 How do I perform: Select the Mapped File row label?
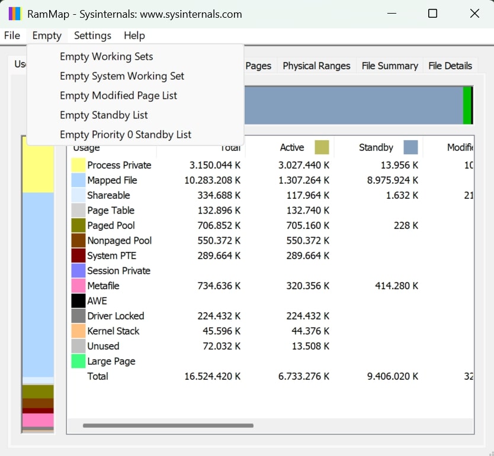click(x=112, y=180)
